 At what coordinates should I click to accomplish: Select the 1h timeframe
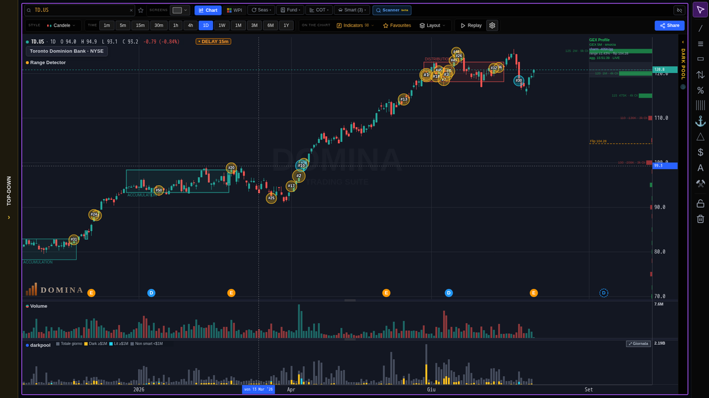(x=175, y=25)
